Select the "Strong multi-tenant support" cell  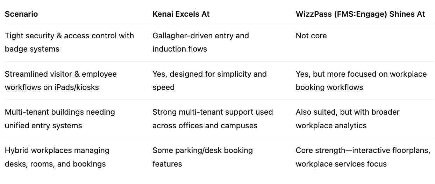[212, 118]
